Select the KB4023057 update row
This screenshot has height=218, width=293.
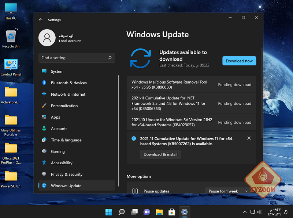[x=191, y=122]
